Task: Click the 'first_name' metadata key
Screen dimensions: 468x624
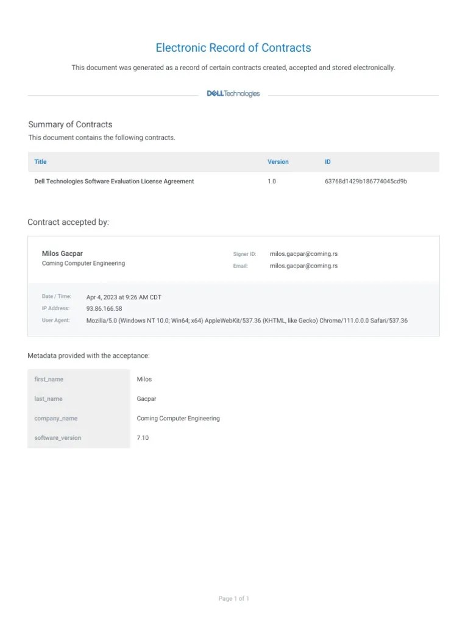Action: pos(49,379)
